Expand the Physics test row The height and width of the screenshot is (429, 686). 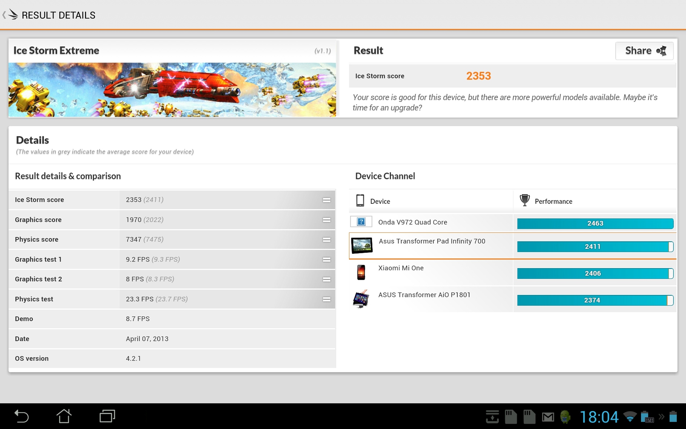coord(326,299)
